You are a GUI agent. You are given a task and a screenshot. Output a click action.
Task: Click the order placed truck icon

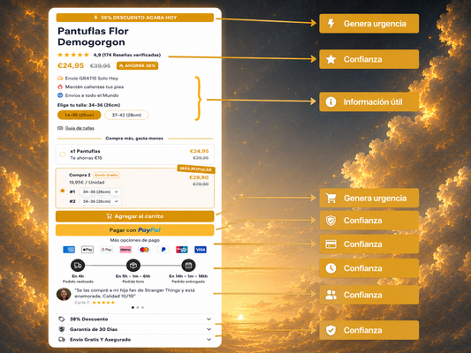click(78, 266)
